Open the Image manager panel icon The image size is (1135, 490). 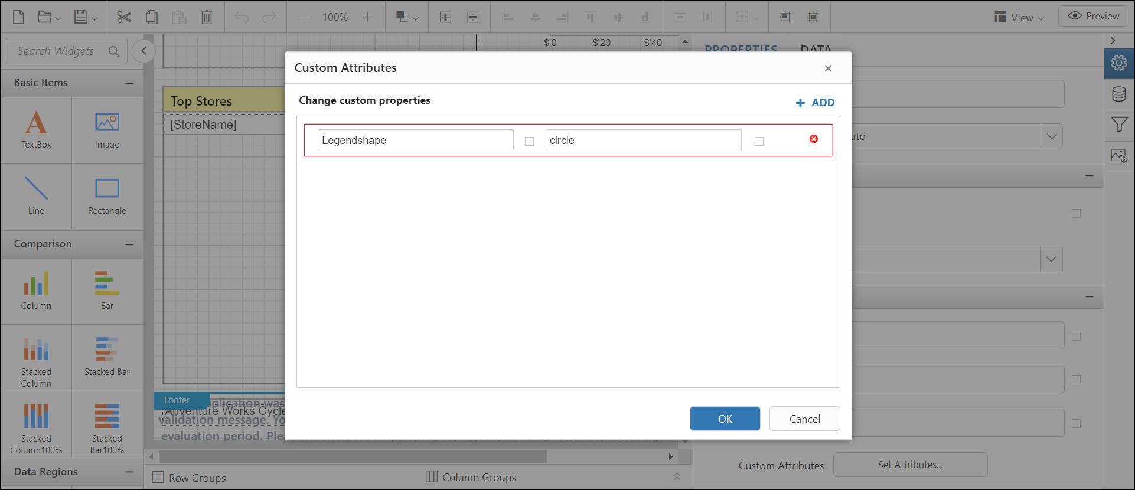[1119, 156]
